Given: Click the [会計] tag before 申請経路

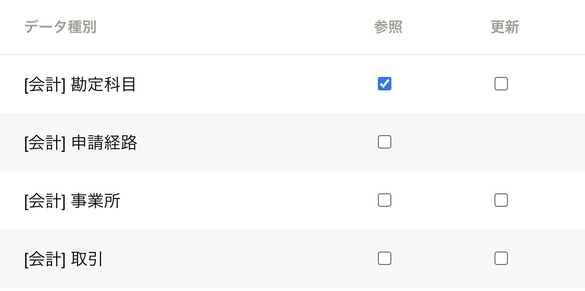Looking at the screenshot, I should (45, 142).
